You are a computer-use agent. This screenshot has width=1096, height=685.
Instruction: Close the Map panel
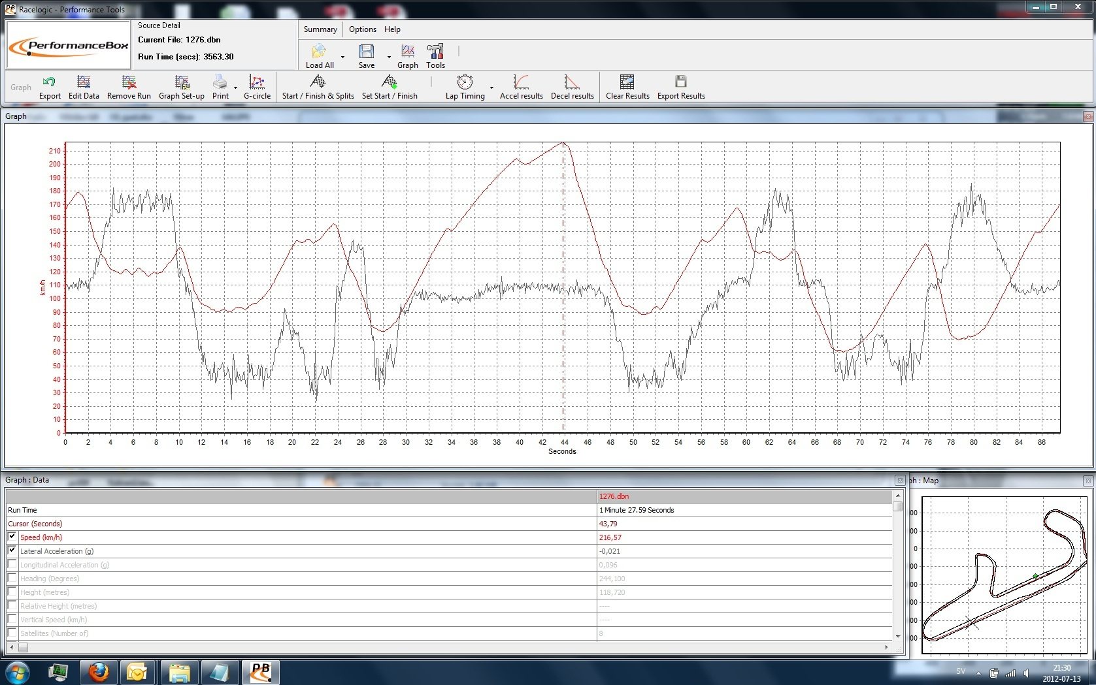point(1088,481)
